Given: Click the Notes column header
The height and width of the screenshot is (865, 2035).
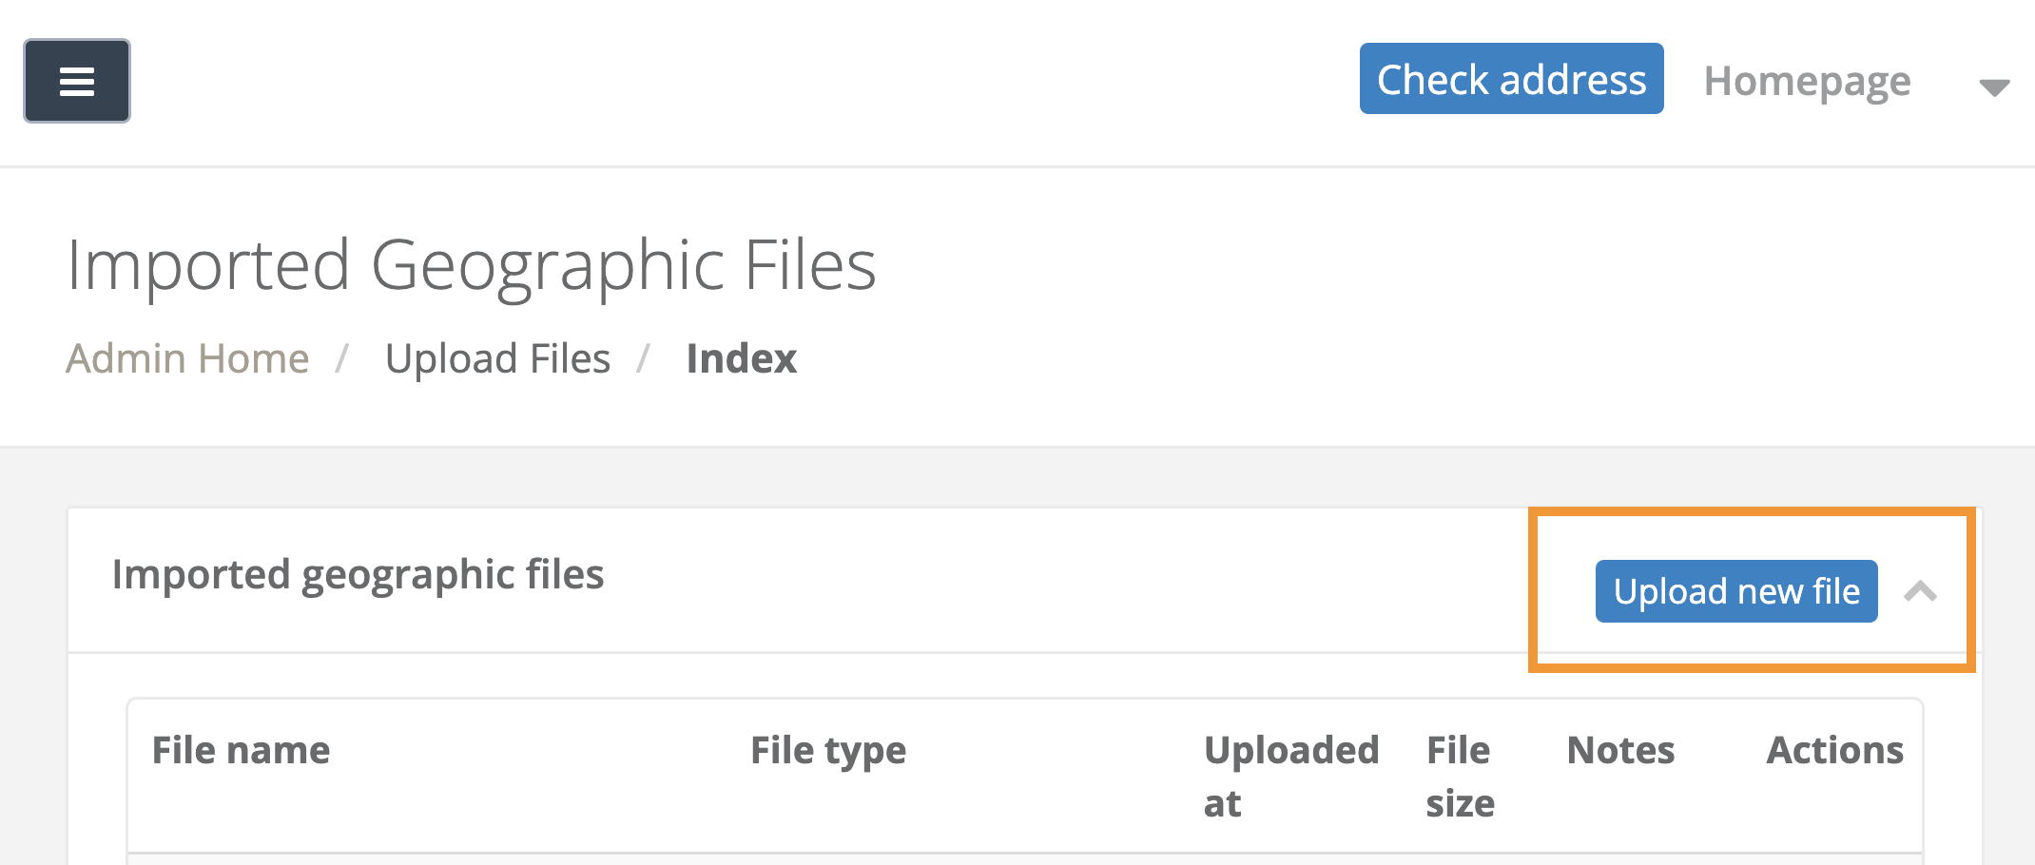Looking at the screenshot, I should pos(1620,751).
